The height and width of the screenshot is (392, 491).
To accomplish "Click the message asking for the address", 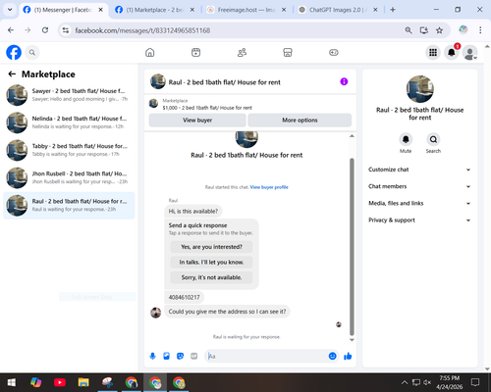I will point(227,312).
